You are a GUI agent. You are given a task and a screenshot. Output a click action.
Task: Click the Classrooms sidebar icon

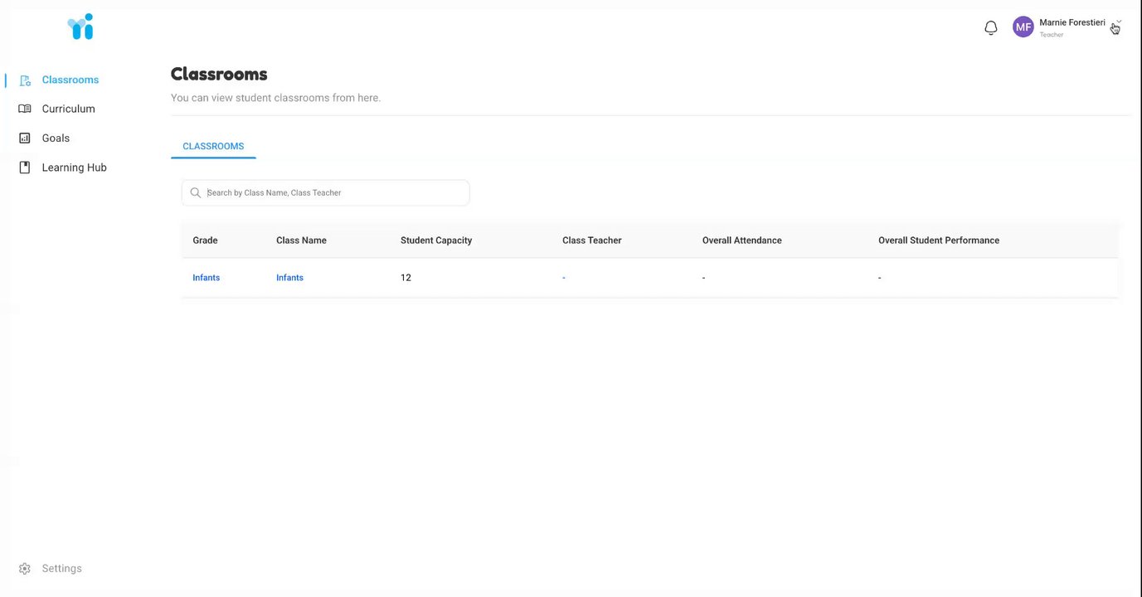pyautogui.click(x=25, y=80)
